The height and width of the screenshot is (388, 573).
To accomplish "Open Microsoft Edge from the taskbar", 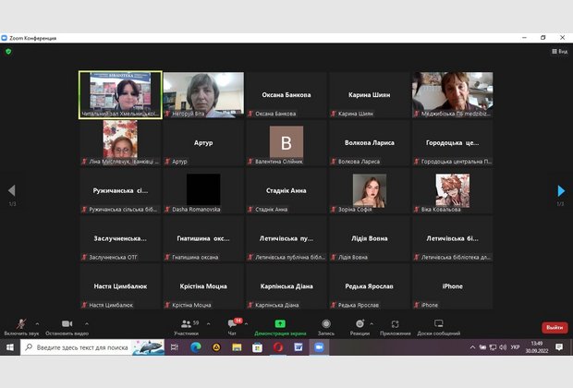I will coord(196,347).
